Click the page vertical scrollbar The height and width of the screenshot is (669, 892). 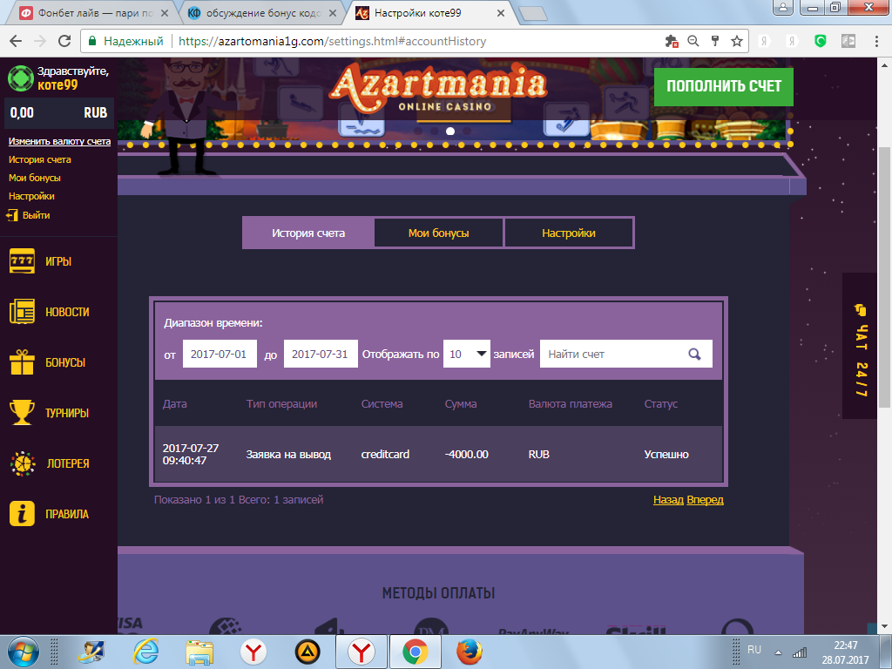(884, 277)
